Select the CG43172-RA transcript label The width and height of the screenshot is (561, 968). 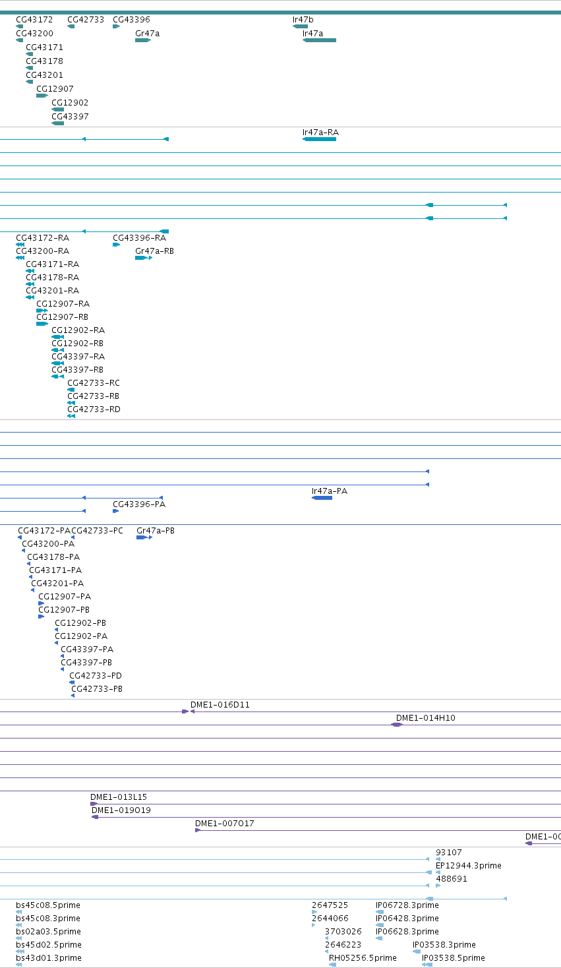pos(42,238)
